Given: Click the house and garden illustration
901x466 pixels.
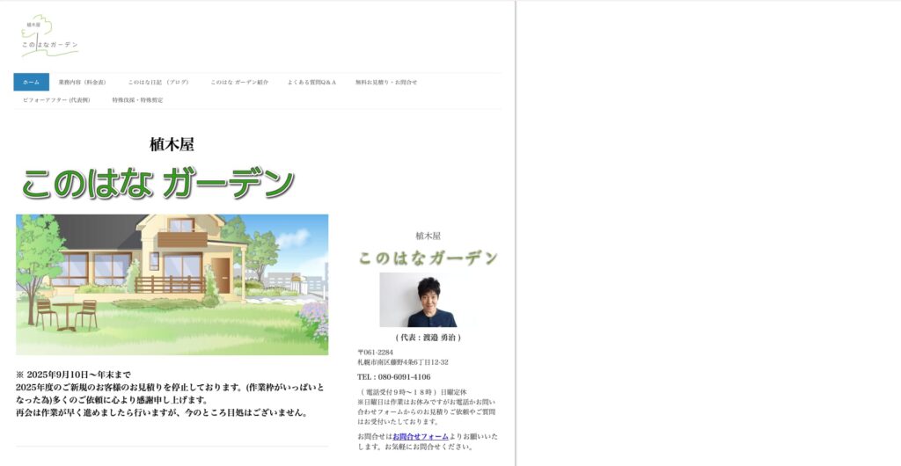Looking at the screenshot, I should [x=172, y=284].
